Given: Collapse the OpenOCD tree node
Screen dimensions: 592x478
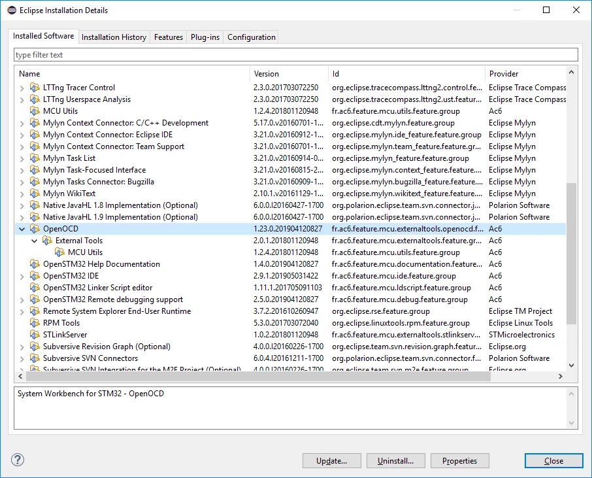Looking at the screenshot, I should pyautogui.click(x=22, y=229).
